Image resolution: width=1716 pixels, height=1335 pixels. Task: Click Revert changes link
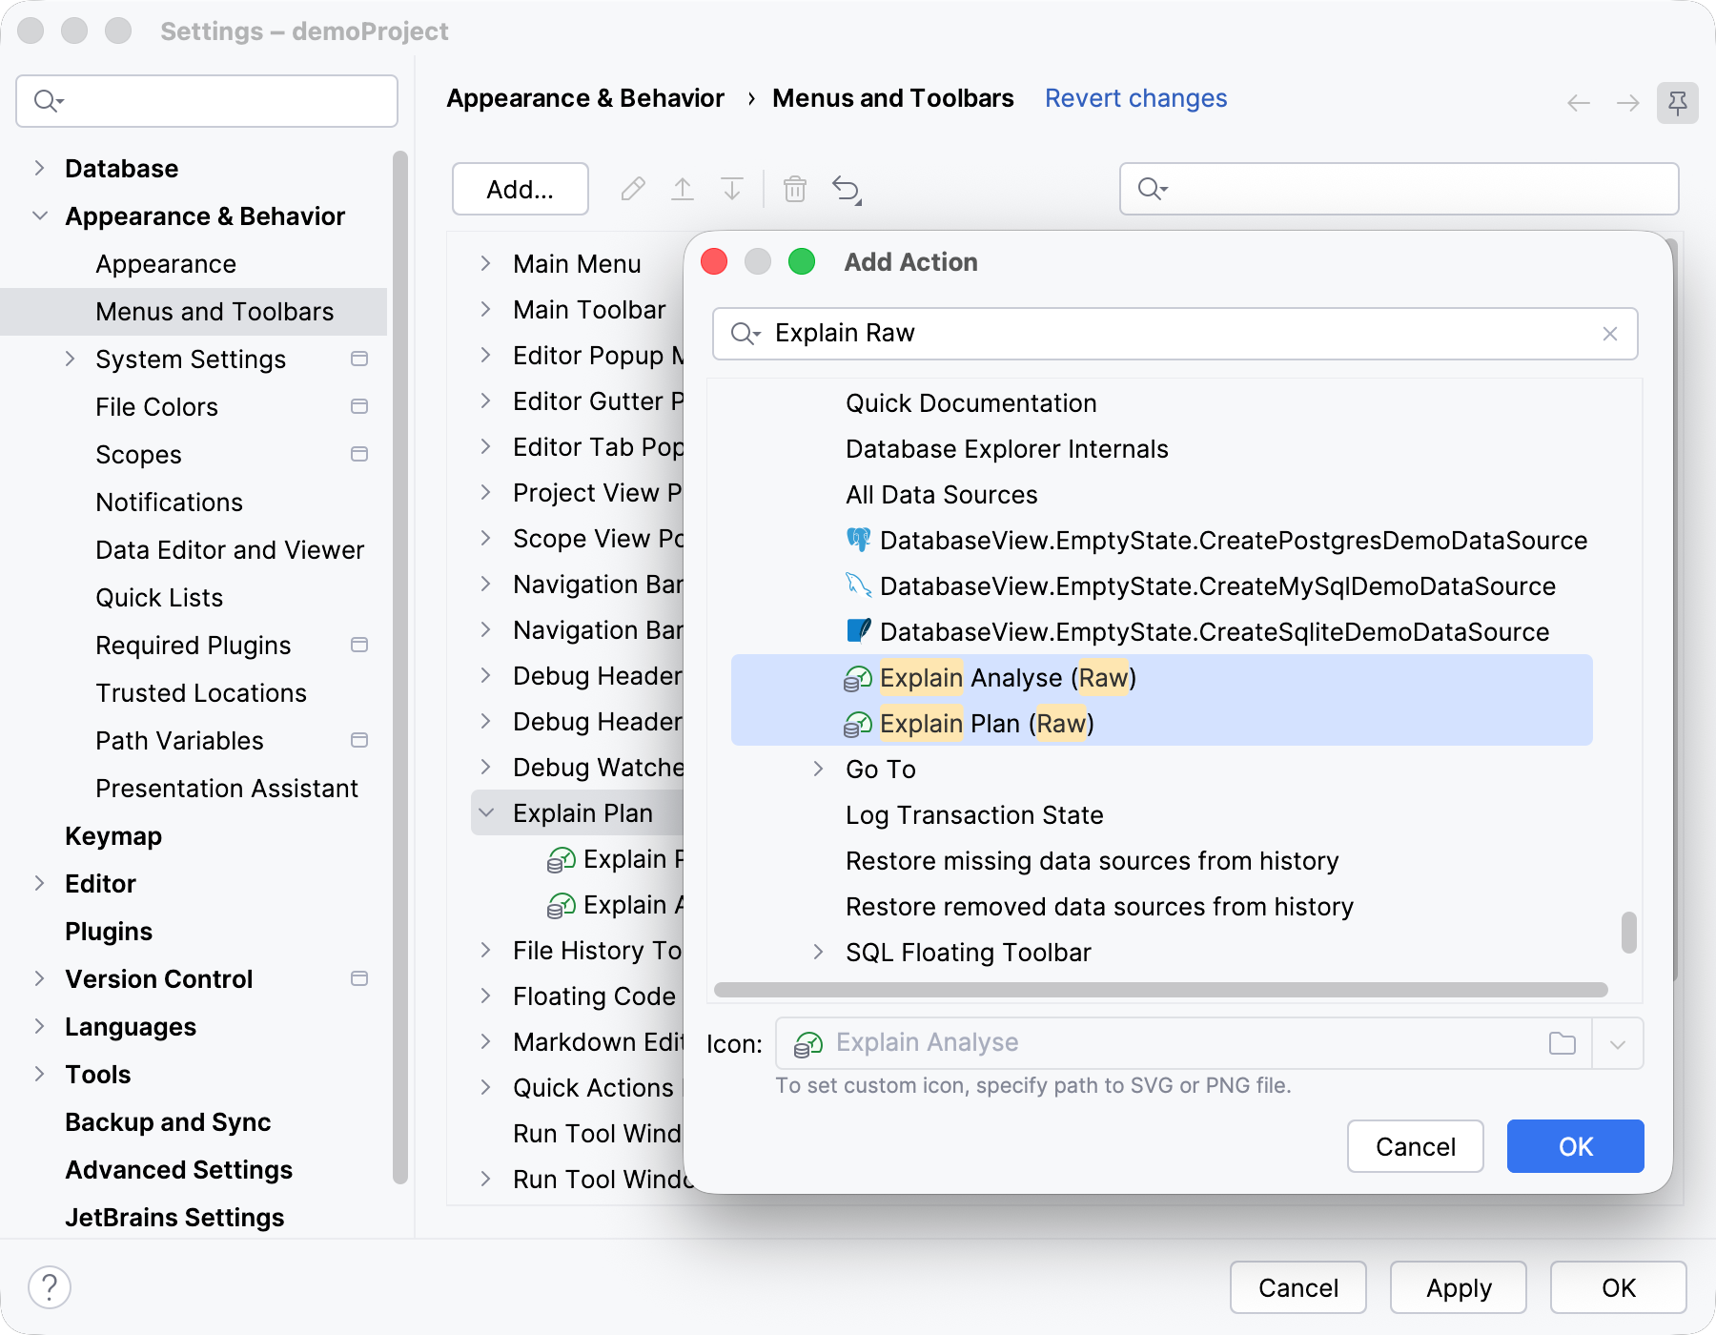pos(1135,98)
